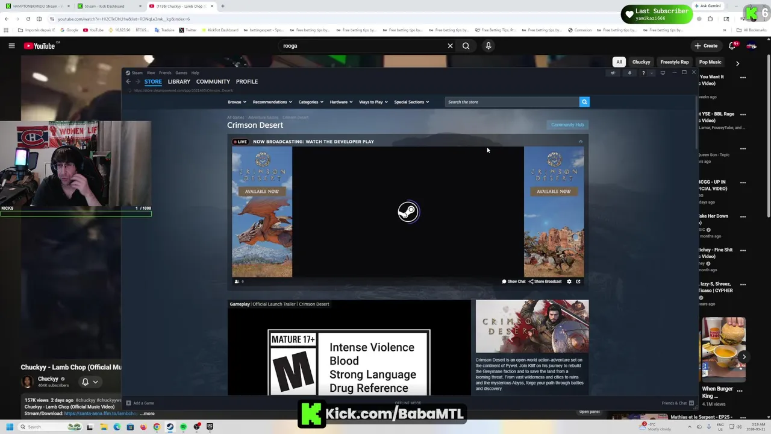Viewport: 771px width, 434px height.
Task: Search YouTube with voice microphone
Action: (x=489, y=46)
